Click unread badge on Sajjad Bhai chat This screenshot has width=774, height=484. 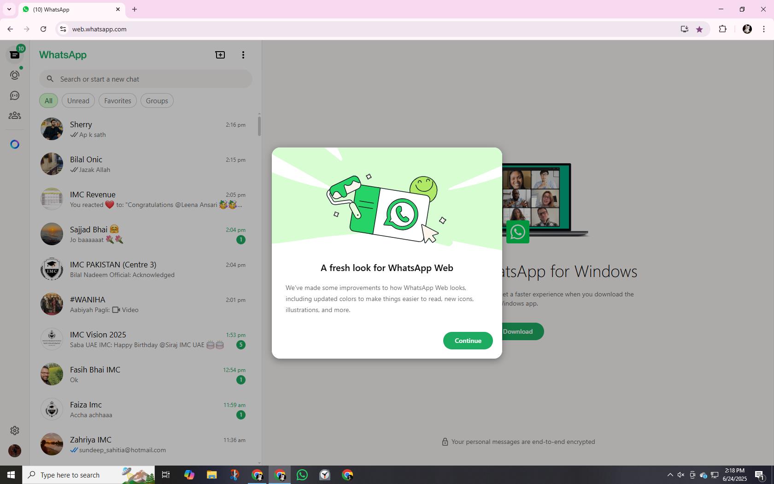tap(240, 240)
